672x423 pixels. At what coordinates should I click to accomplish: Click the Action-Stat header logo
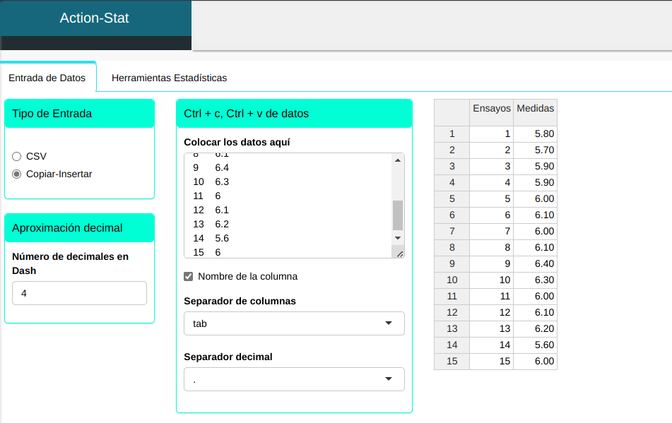click(x=95, y=18)
